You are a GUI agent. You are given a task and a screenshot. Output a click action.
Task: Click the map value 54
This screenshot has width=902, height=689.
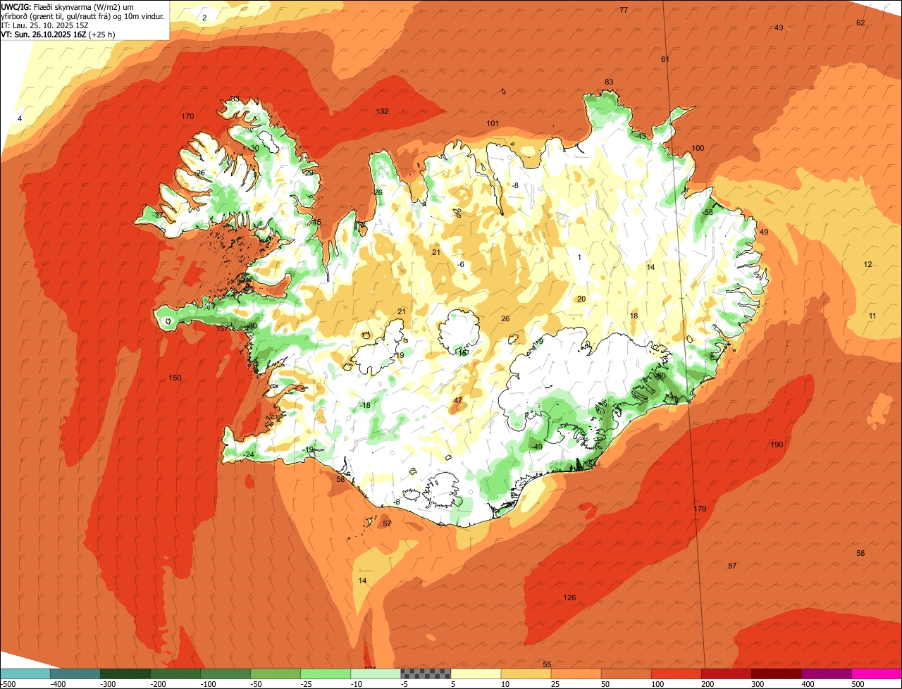[x=592, y=464]
